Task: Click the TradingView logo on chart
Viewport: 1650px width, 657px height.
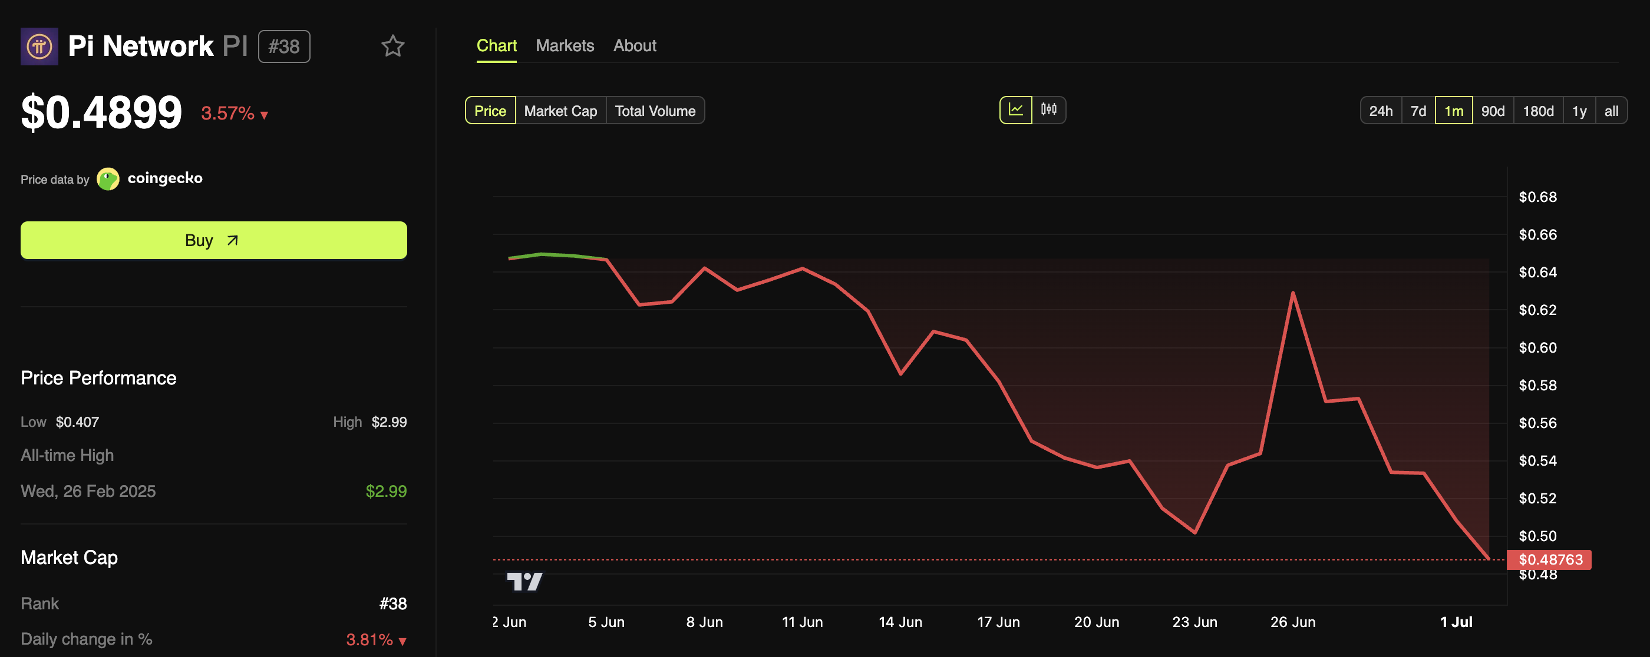Action: (x=524, y=581)
